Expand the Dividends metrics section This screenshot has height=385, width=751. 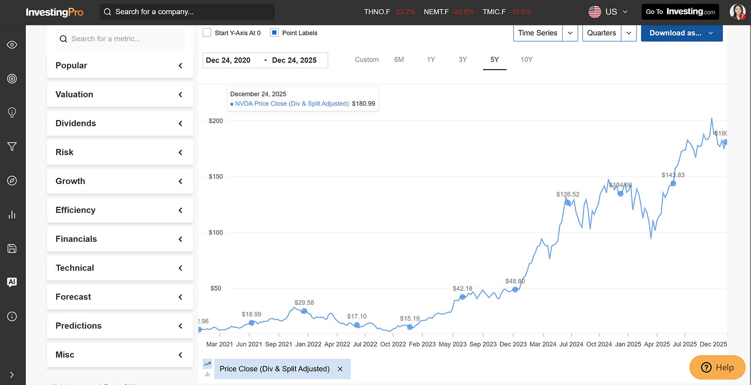click(120, 123)
